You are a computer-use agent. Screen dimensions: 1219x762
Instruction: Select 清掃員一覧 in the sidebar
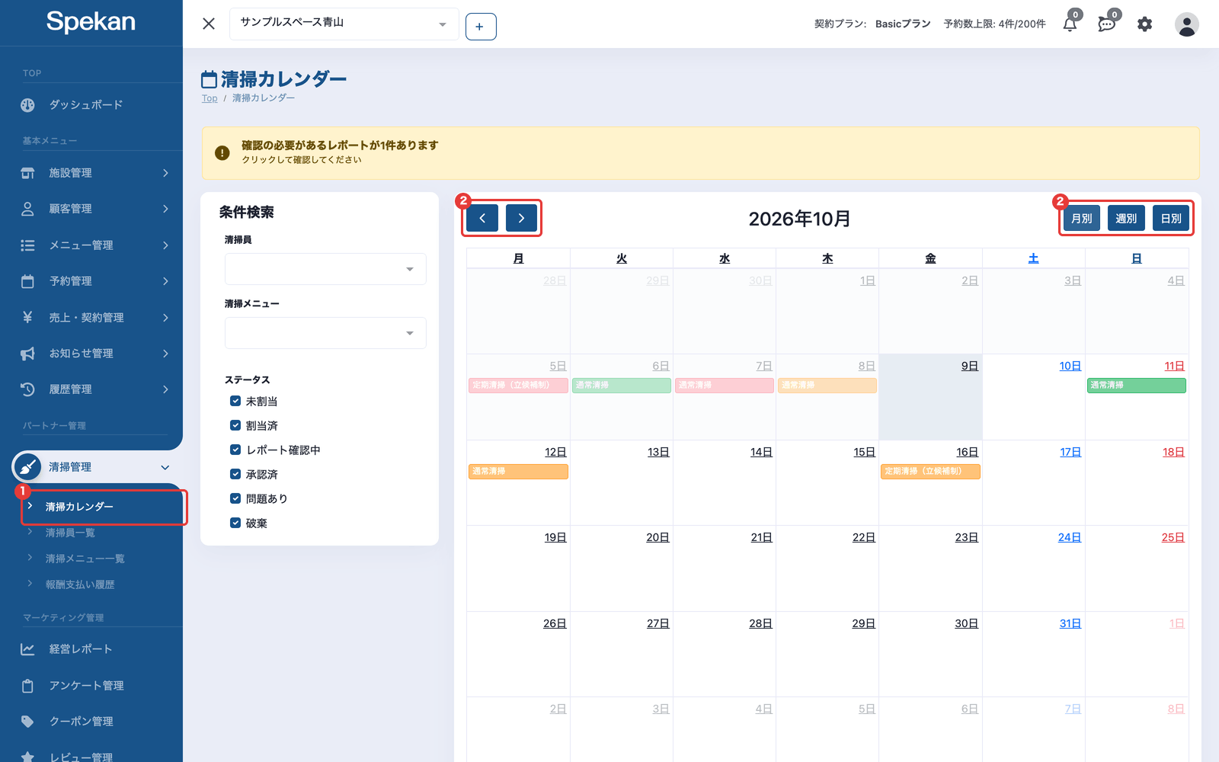coord(70,533)
